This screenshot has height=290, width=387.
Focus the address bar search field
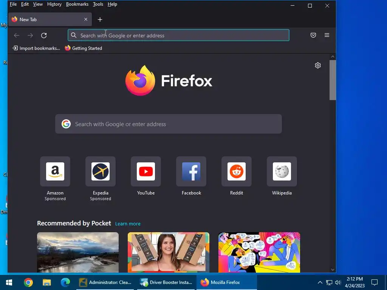178,35
